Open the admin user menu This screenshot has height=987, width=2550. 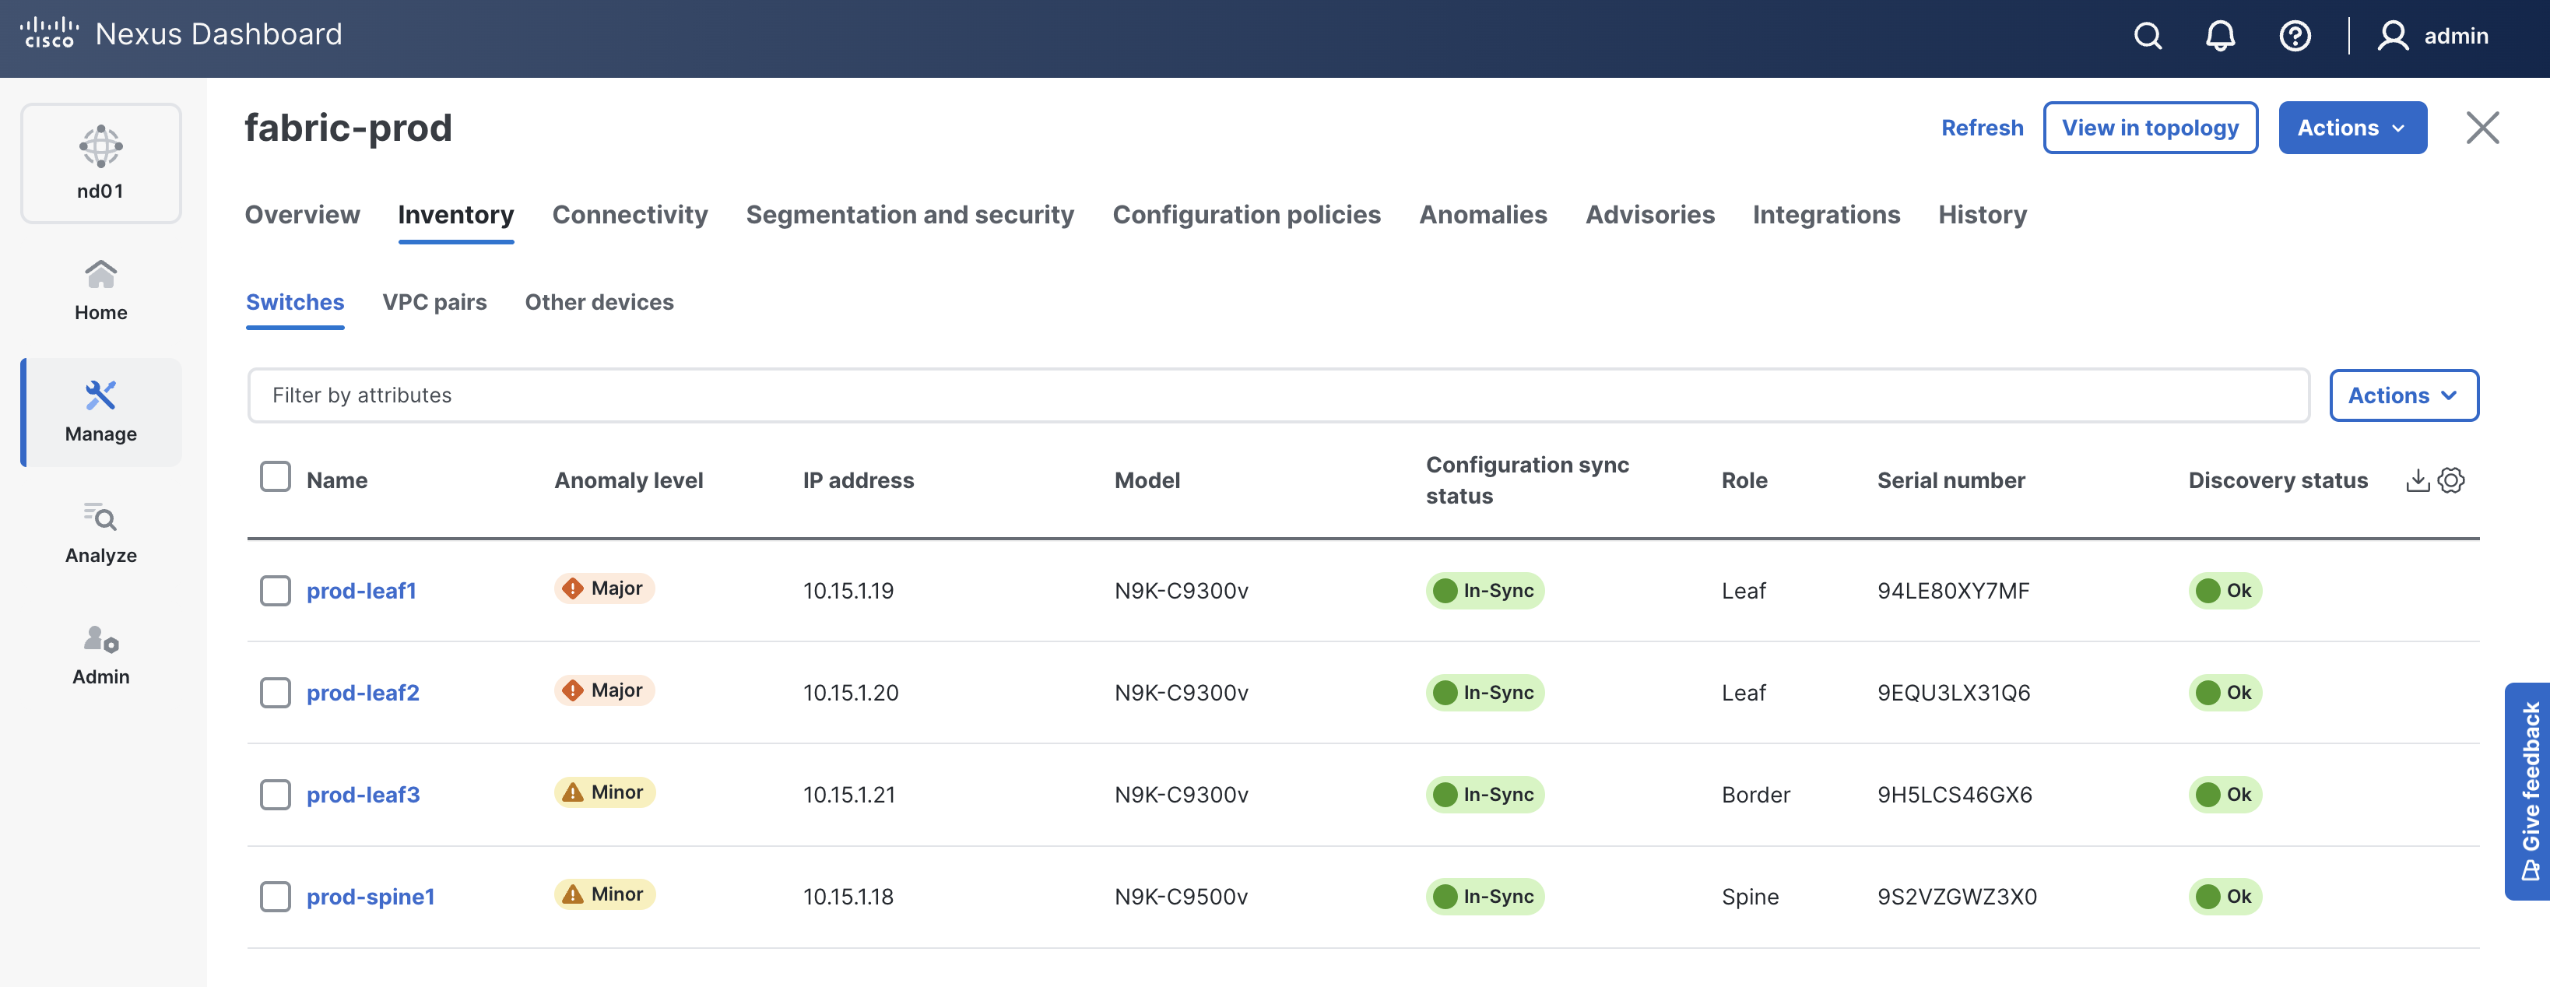coord(2433,37)
